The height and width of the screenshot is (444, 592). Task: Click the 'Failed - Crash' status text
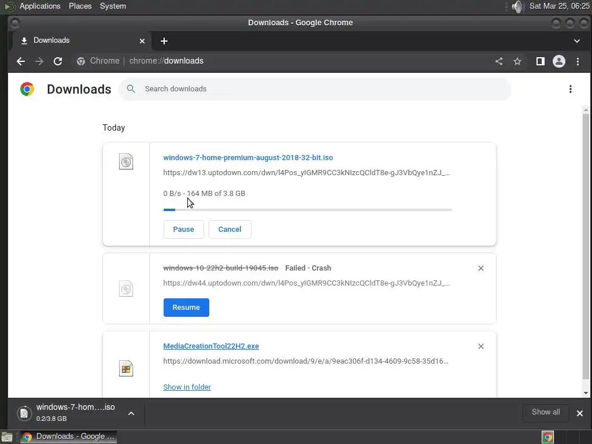tap(308, 268)
